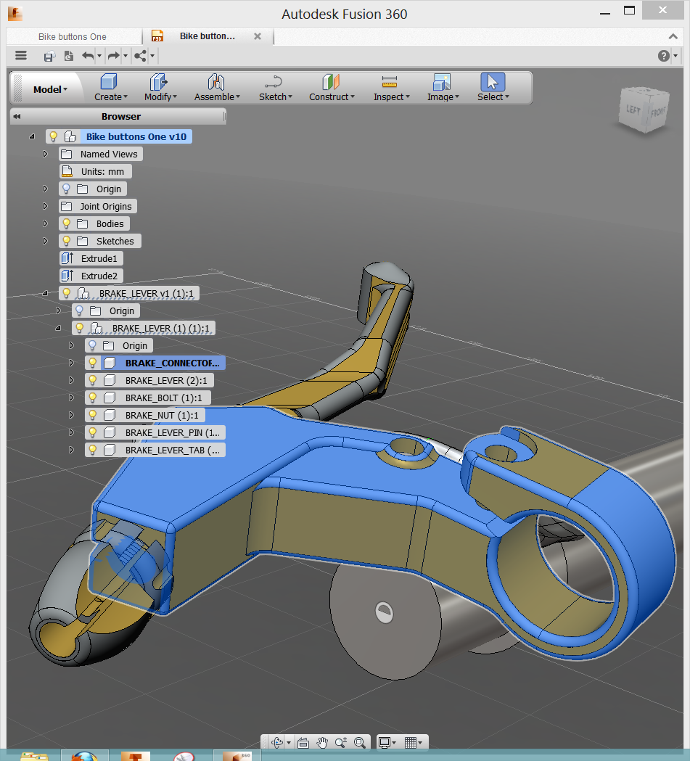Collapse the Browser panel arrows
Image resolution: width=690 pixels, height=761 pixels.
click(17, 117)
